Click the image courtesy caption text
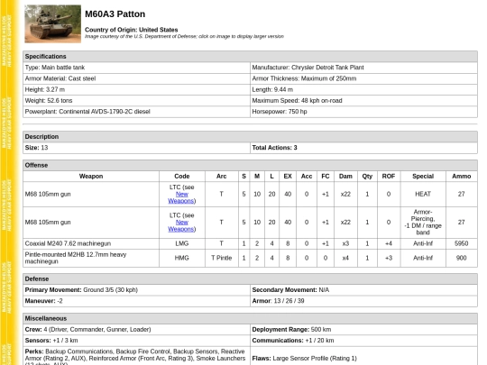This screenshot has width=487, height=365. coord(184,36)
